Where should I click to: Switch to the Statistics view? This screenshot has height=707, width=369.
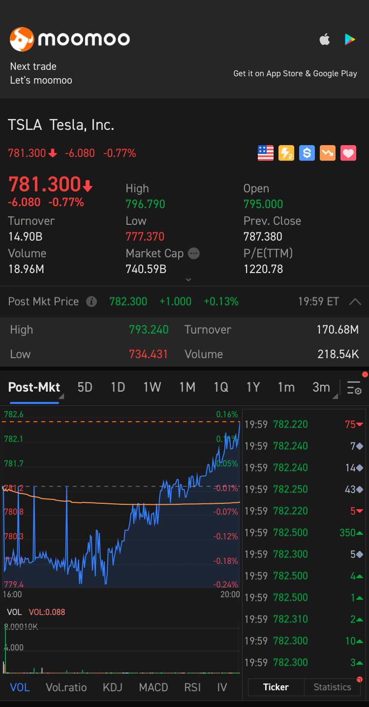tap(333, 687)
